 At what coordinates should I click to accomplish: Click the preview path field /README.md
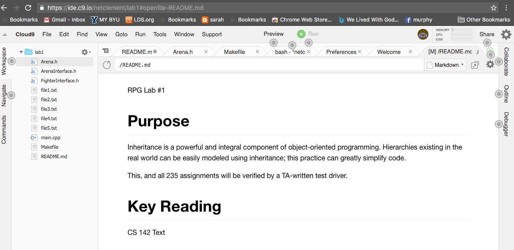(269, 65)
